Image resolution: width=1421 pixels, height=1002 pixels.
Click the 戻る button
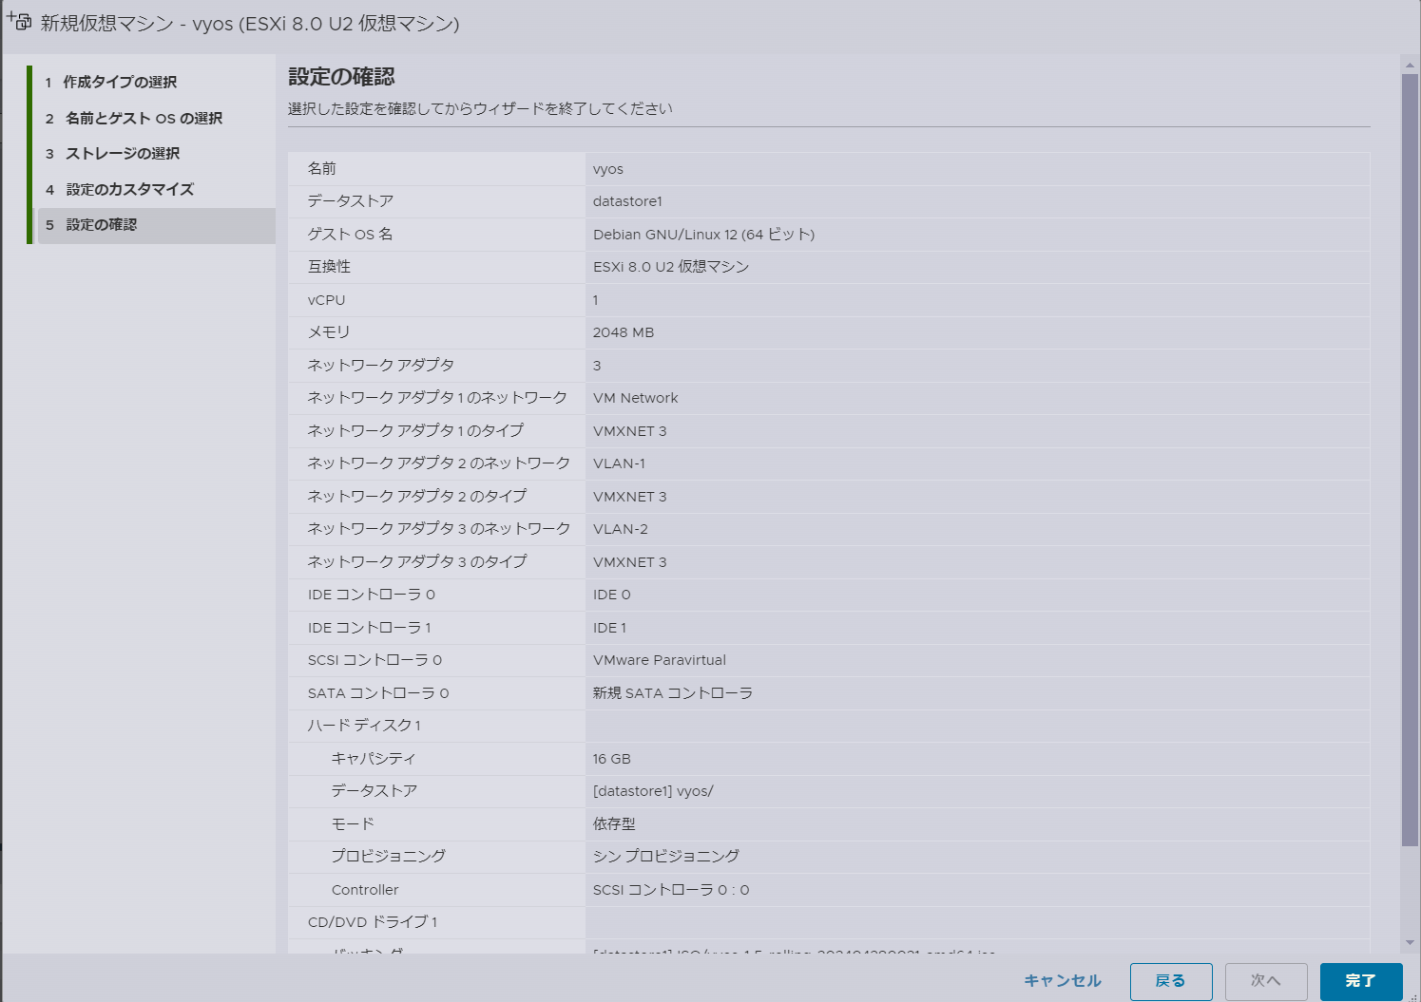1171,981
